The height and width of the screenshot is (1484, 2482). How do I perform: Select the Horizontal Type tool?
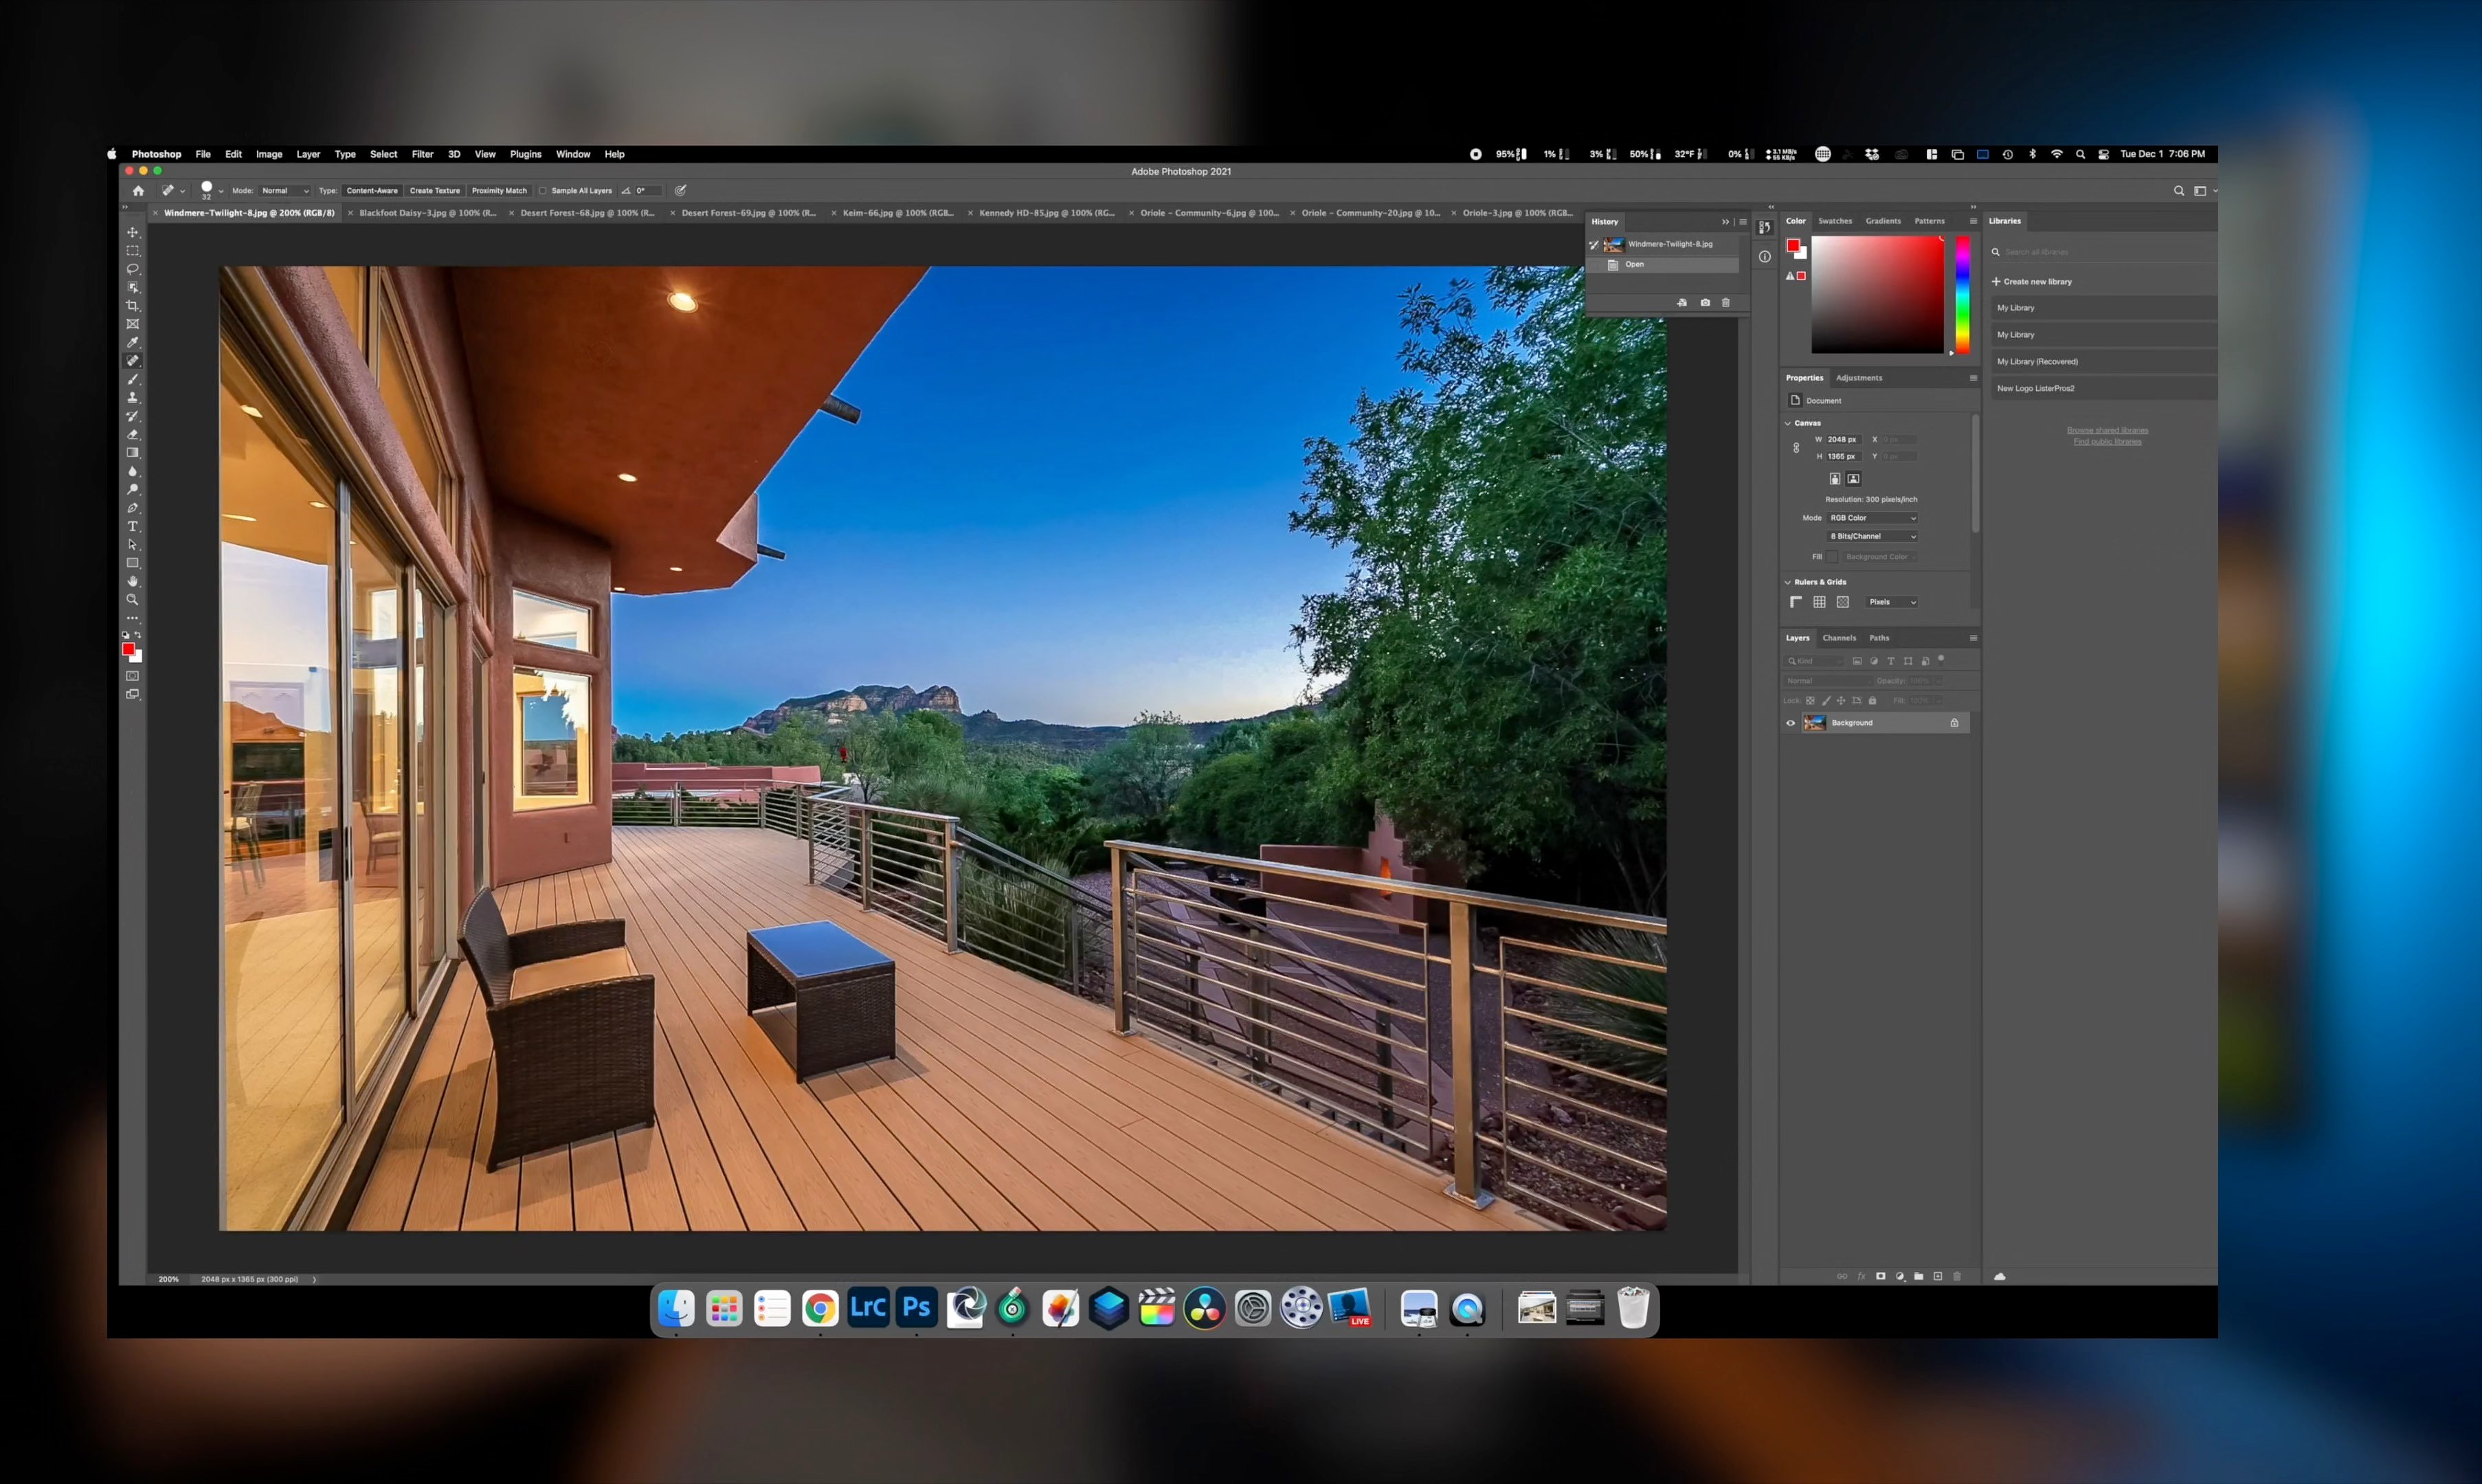point(132,527)
